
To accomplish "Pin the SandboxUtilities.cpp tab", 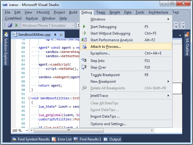I will click(55, 35).
